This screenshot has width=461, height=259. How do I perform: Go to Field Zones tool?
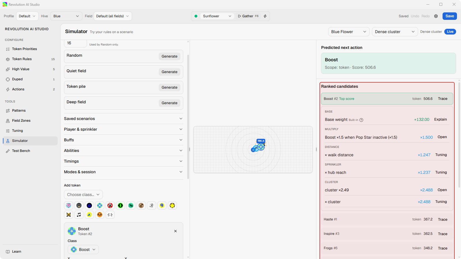tap(30, 121)
